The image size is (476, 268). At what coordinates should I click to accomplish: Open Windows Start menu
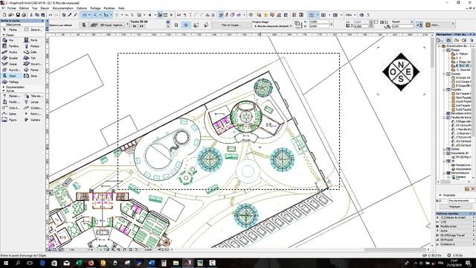5,263
